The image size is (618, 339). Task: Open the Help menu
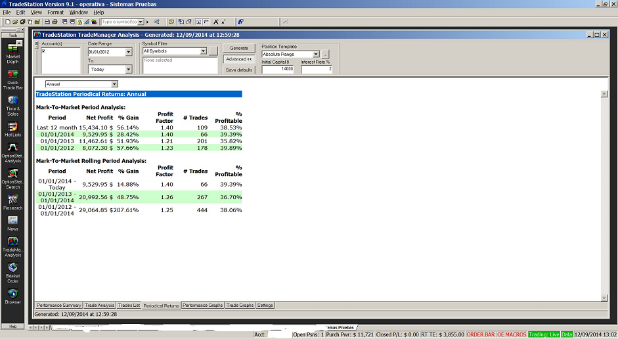pos(99,12)
